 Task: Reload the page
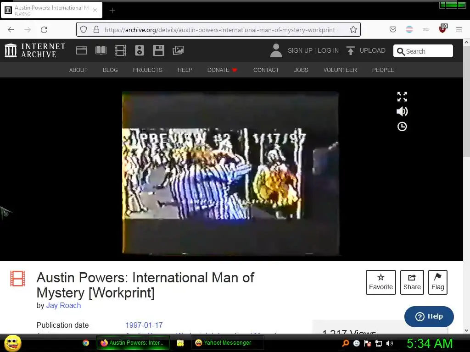pos(44,30)
